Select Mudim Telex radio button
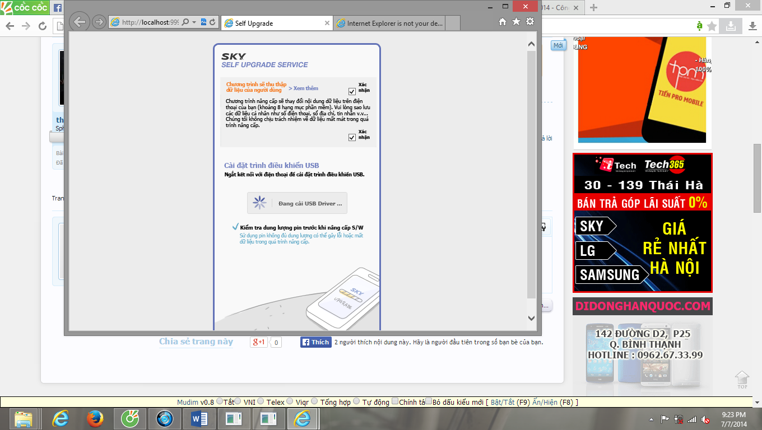The image size is (762, 430). tap(261, 401)
